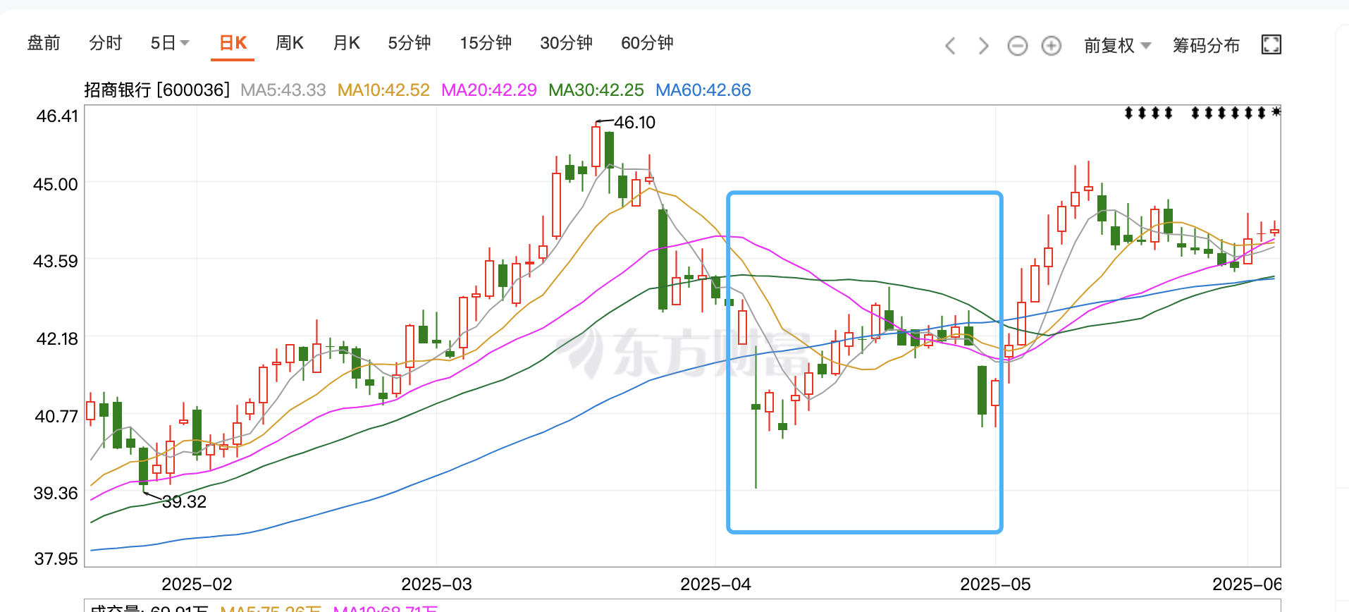This screenshot has width=1349, height=612.
Task: Click the MA5:43.33 indicator label
Action: pyautogui.click(x=283, y=90)
